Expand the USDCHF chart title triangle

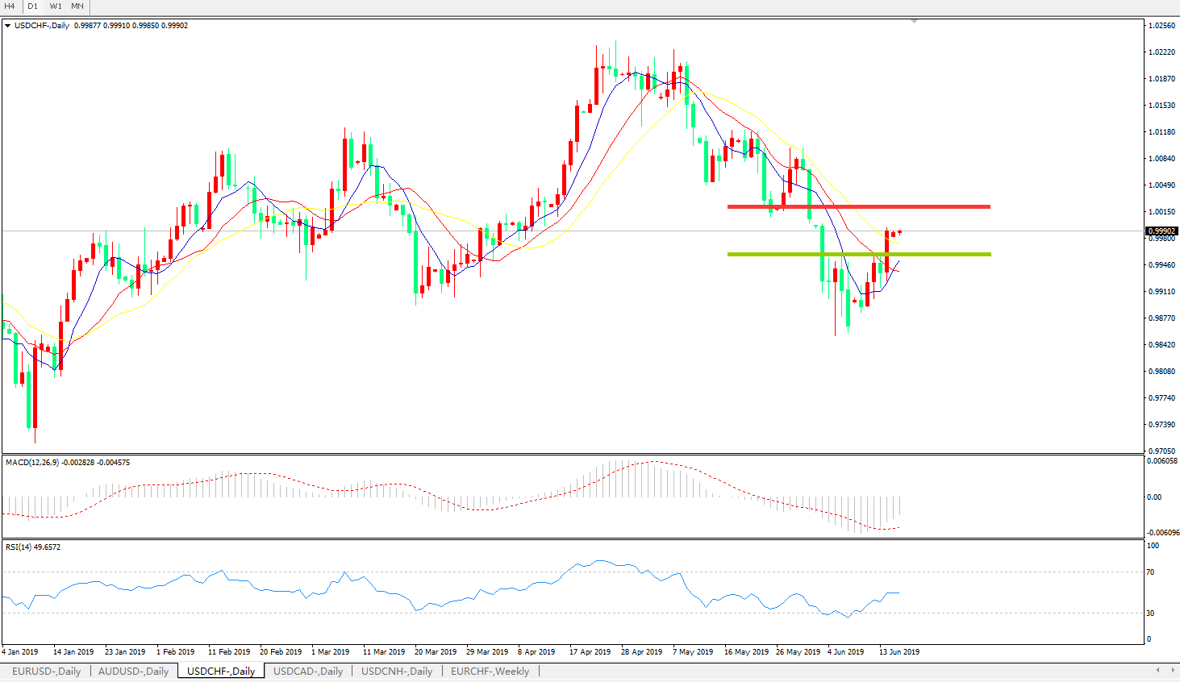8,26
